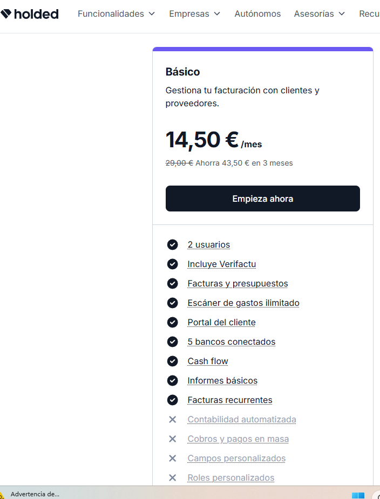Expand the Funcionalidades dropdown menu
Image resolution: width=380 pixels, height=499 pixels.
[116, 14]
